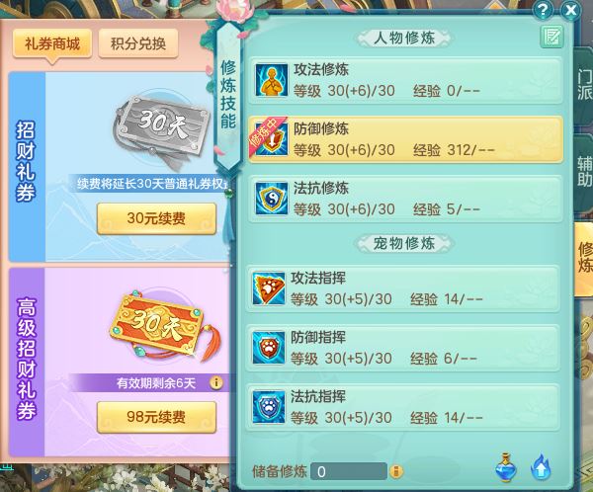
Task: Use the blue potion bottle icon
Action: pos(506,467)
